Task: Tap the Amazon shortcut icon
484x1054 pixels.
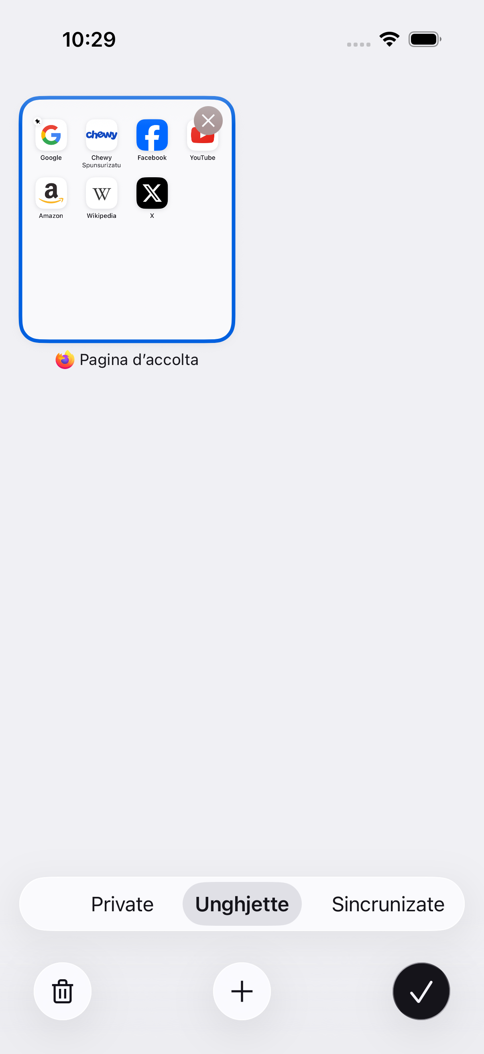Action: (51, 193)
